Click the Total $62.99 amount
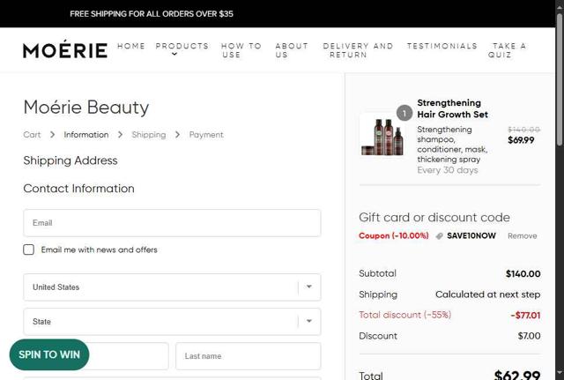 click(x=517, y=376)
